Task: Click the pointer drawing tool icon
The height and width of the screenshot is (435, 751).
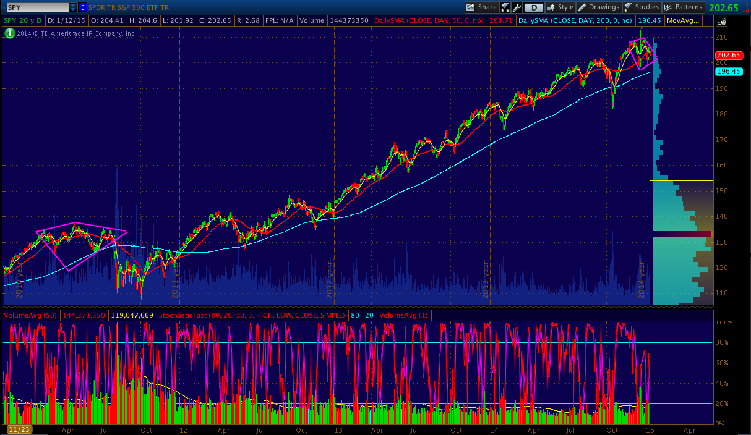Action: pos(721,21)
